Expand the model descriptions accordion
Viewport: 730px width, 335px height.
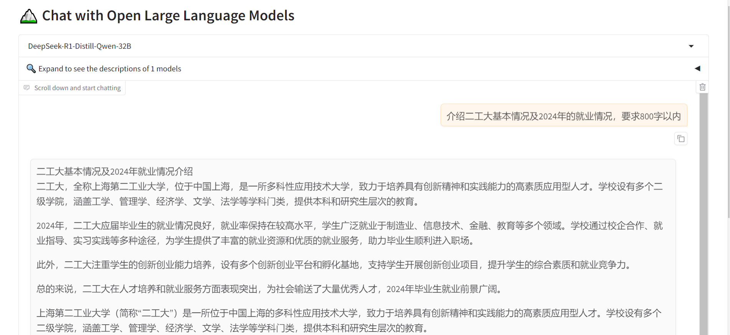(110, 69)
